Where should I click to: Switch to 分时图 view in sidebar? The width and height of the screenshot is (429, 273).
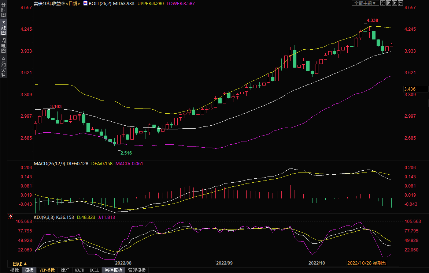(3, 10)
